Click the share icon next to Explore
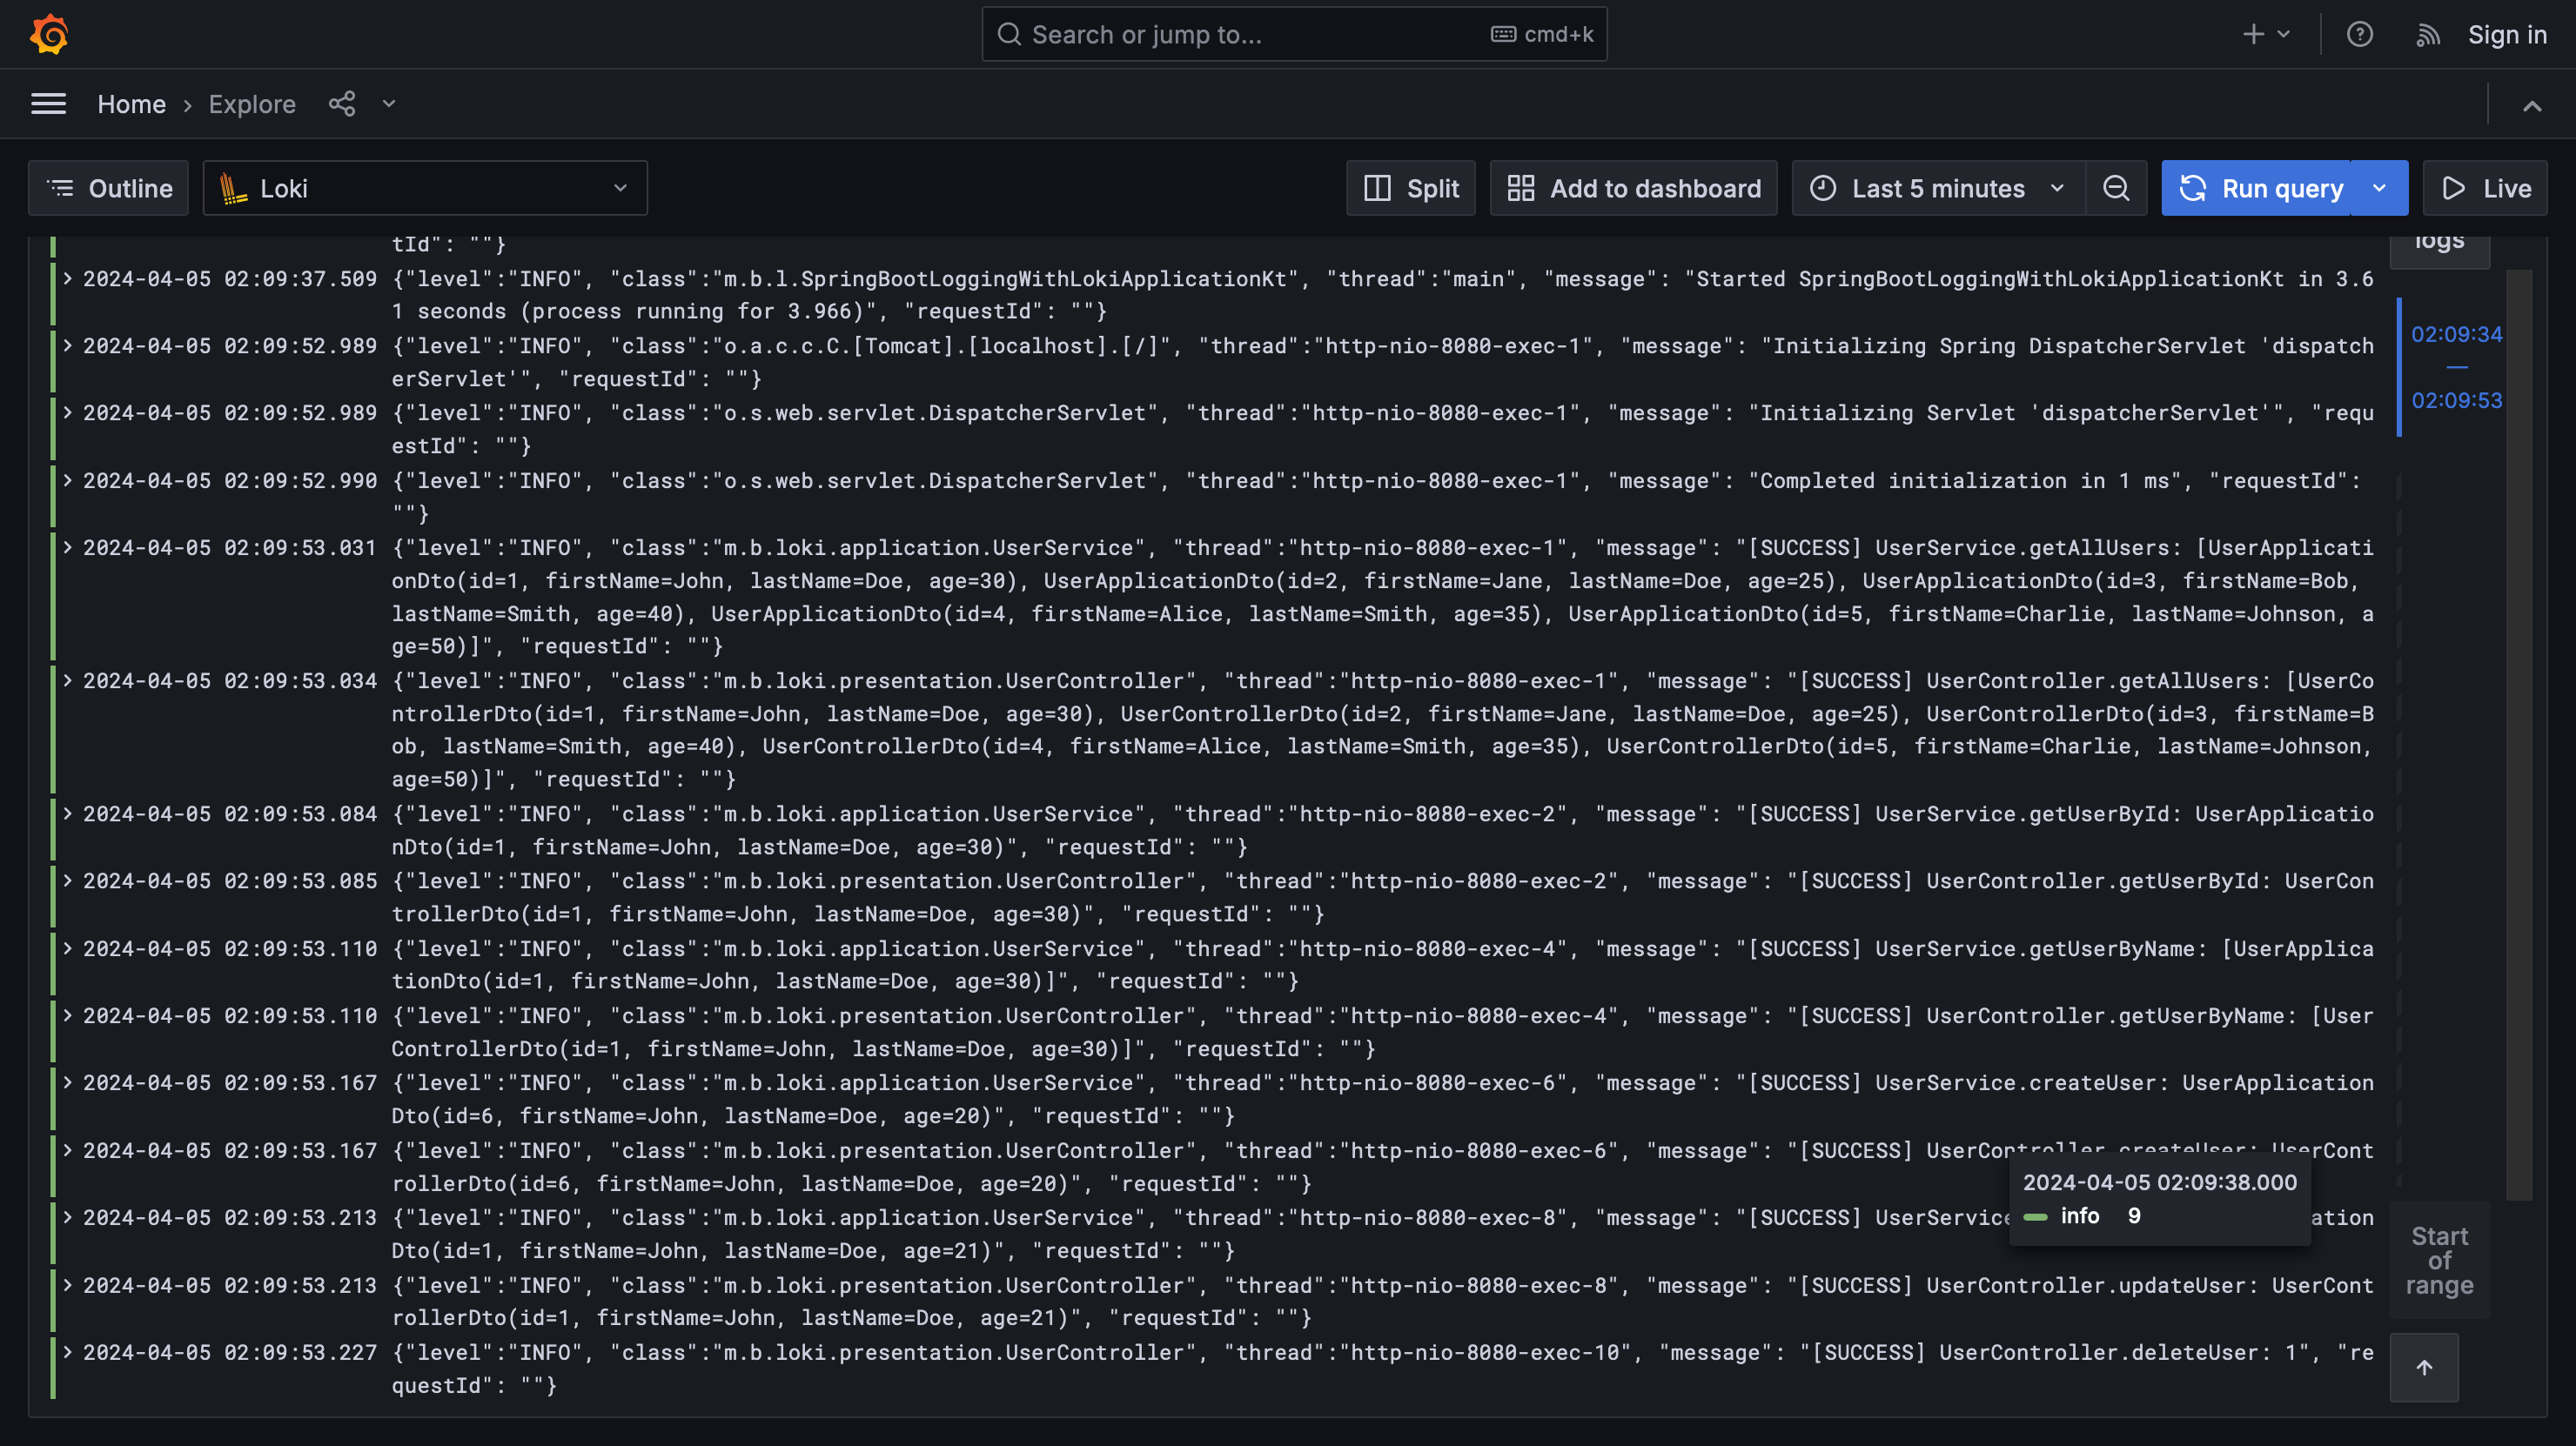Screen dimensions: 2576x1446 [x=342, y=104]
